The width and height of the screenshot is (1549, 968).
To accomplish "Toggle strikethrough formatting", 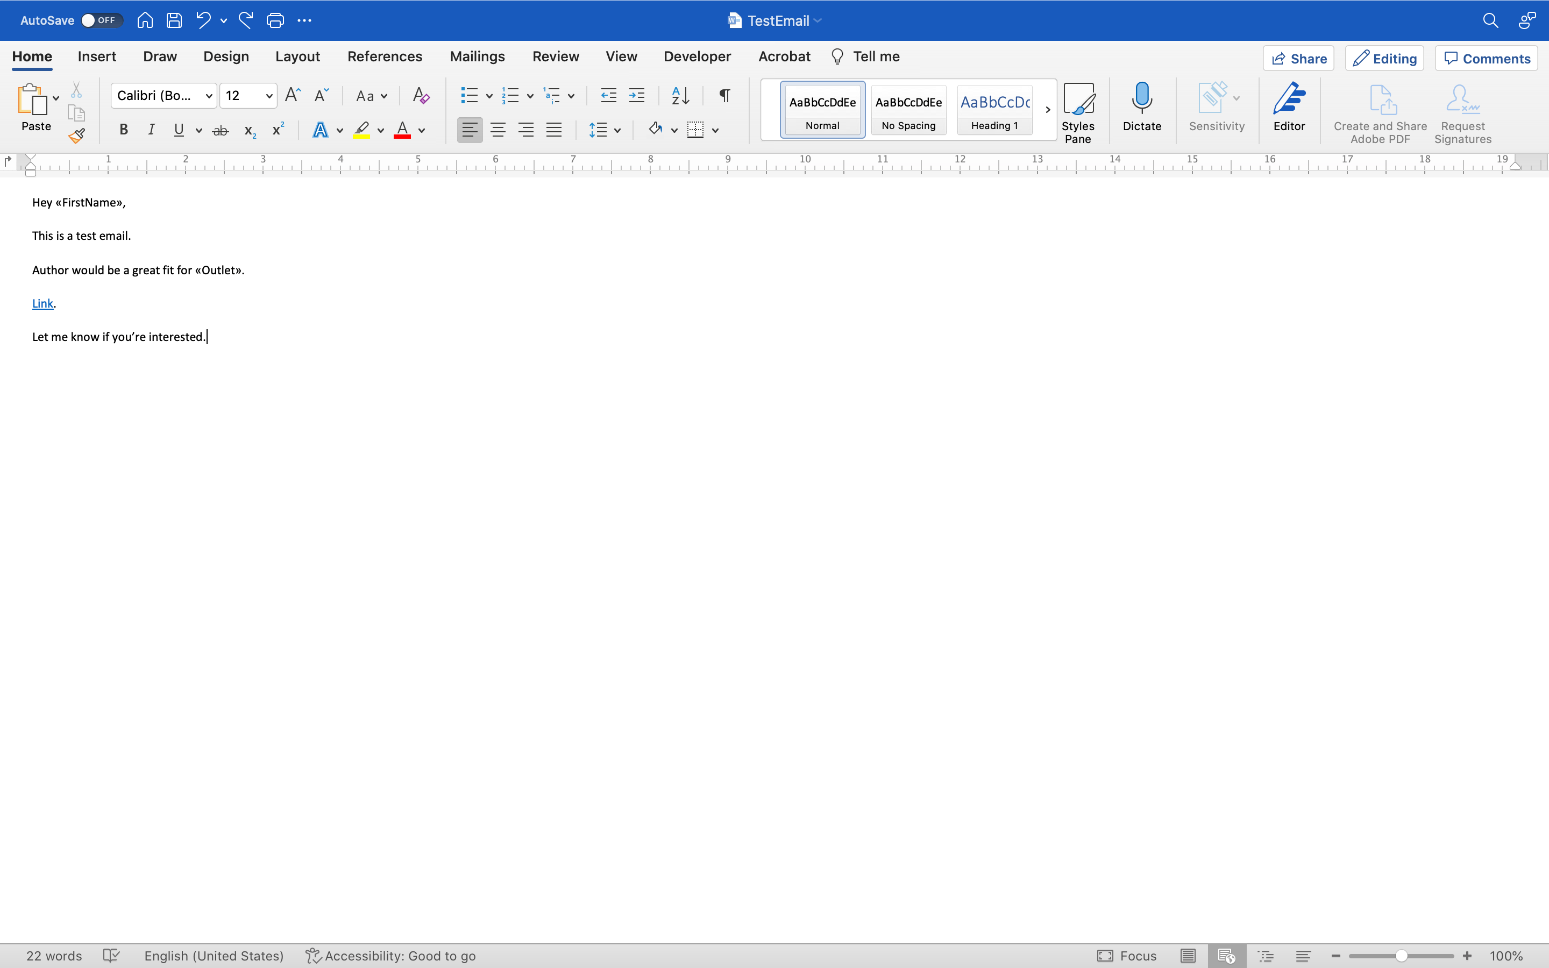I will (220, 131).
